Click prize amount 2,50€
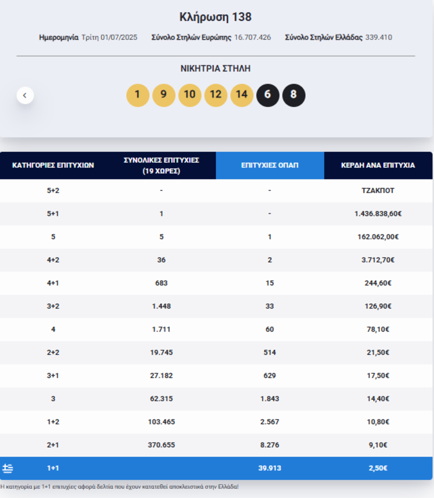434x498 pixels. (x=378, y=469)
